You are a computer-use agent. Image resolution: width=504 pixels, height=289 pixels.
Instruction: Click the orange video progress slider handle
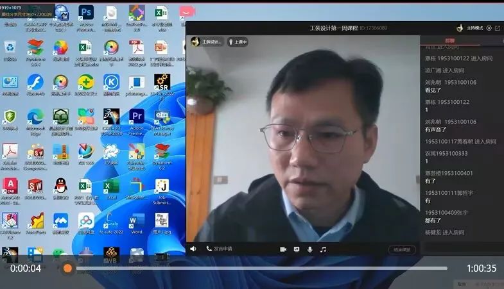tap(67, 268)
